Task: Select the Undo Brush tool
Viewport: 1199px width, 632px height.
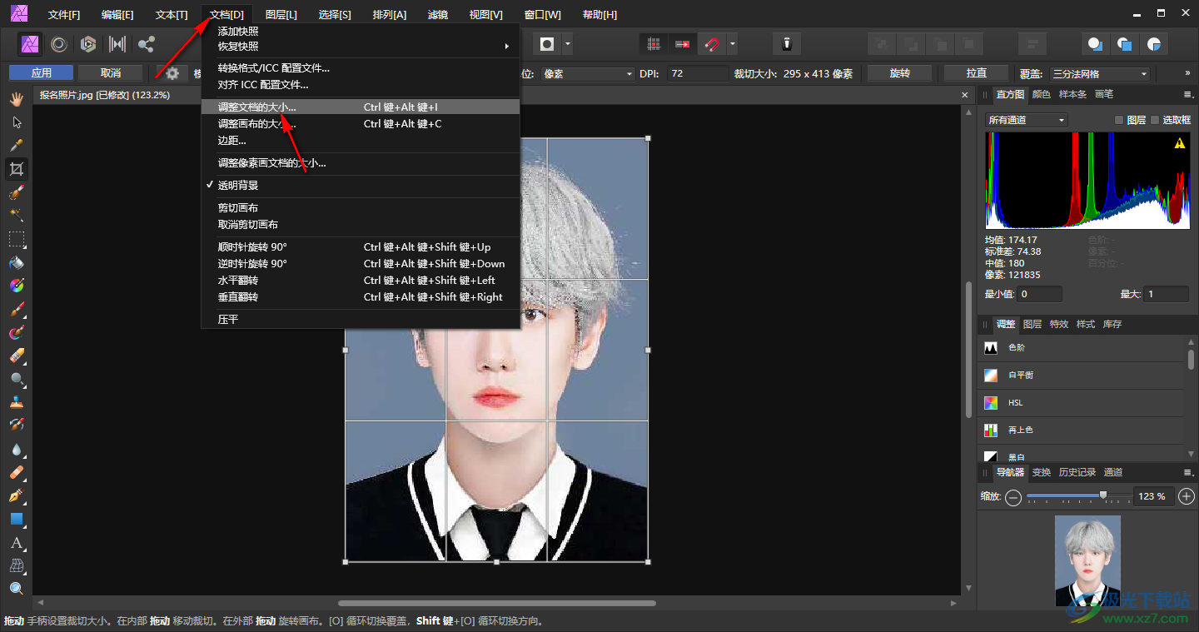Action: 16,425
